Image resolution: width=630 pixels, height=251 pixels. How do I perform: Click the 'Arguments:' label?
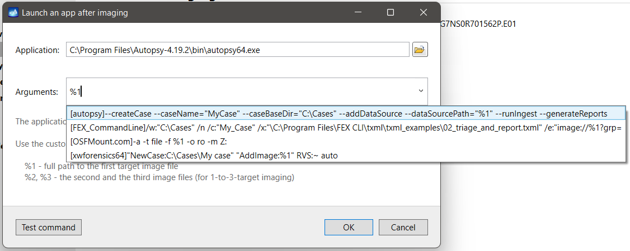coord(36,92)
